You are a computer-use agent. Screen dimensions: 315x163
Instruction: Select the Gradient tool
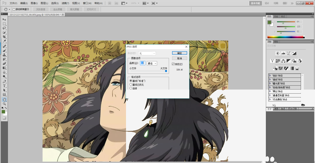tap(4, 68)
